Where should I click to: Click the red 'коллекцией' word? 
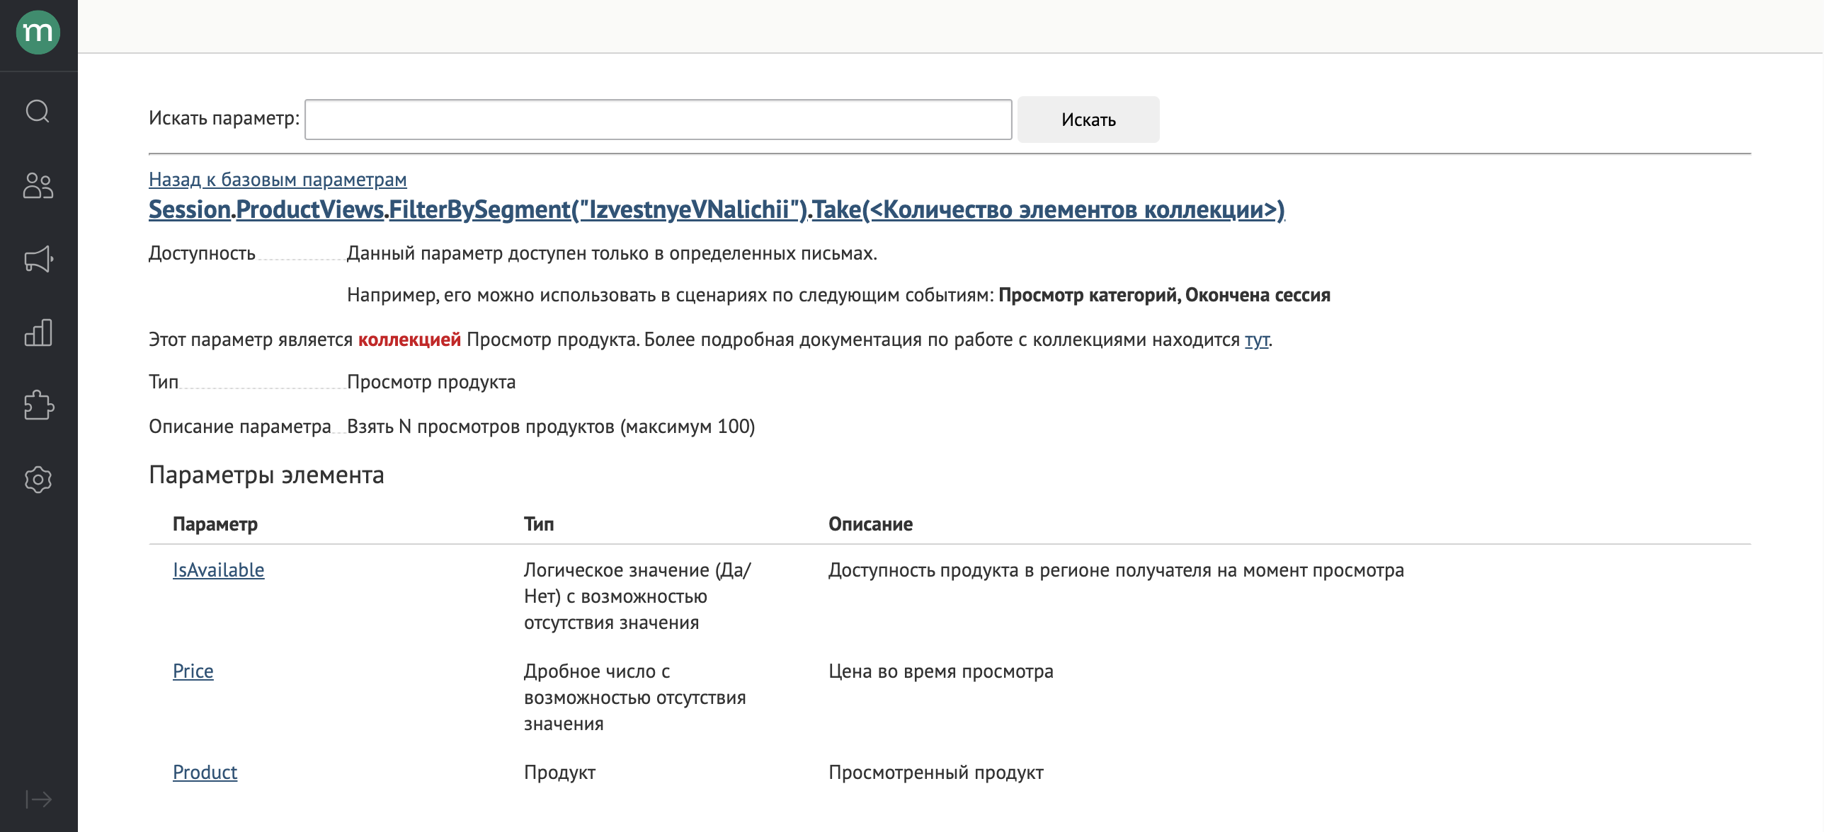click(409, 340)
